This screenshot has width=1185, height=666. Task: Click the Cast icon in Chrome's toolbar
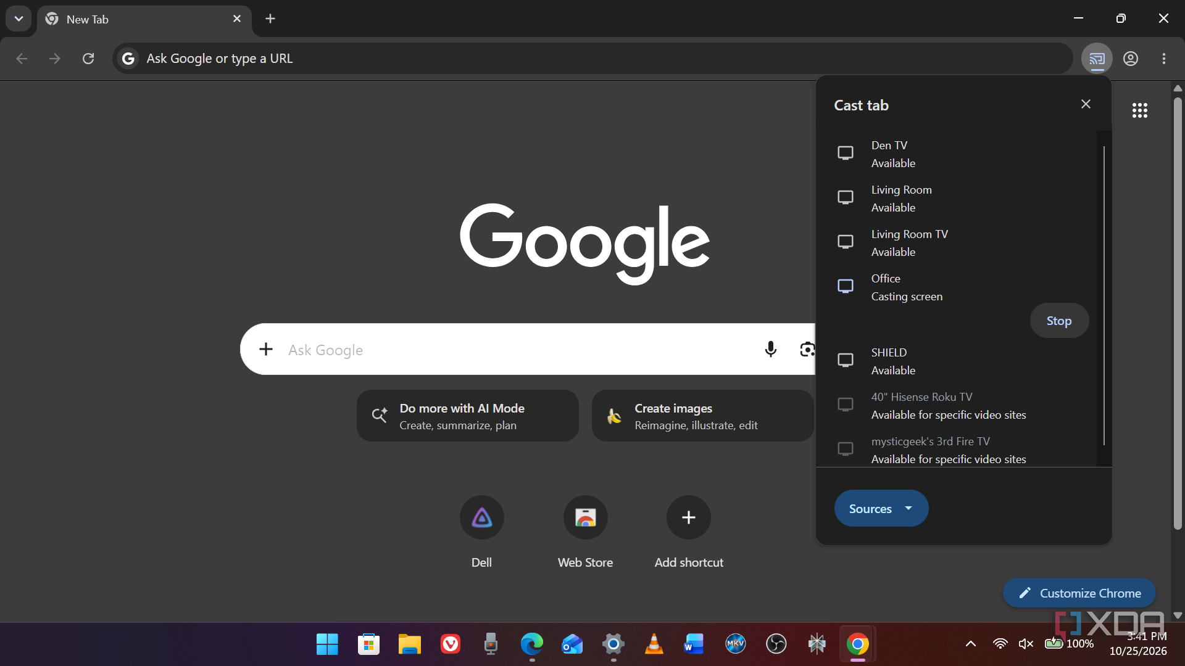click(1097, 59)
